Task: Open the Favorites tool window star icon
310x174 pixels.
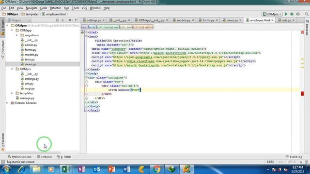Action: 3,149
